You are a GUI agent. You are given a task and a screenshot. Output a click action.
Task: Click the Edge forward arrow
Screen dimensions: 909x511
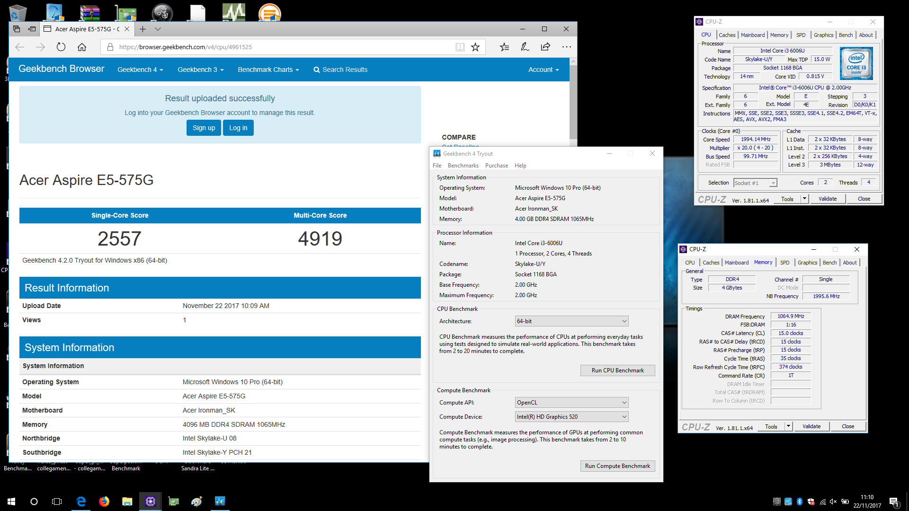(40, 47)
